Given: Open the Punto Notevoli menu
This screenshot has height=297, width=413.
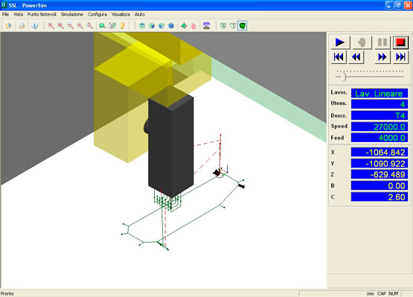Looking at the screenshot, I should pyautogui.click(x=42, y=14).
